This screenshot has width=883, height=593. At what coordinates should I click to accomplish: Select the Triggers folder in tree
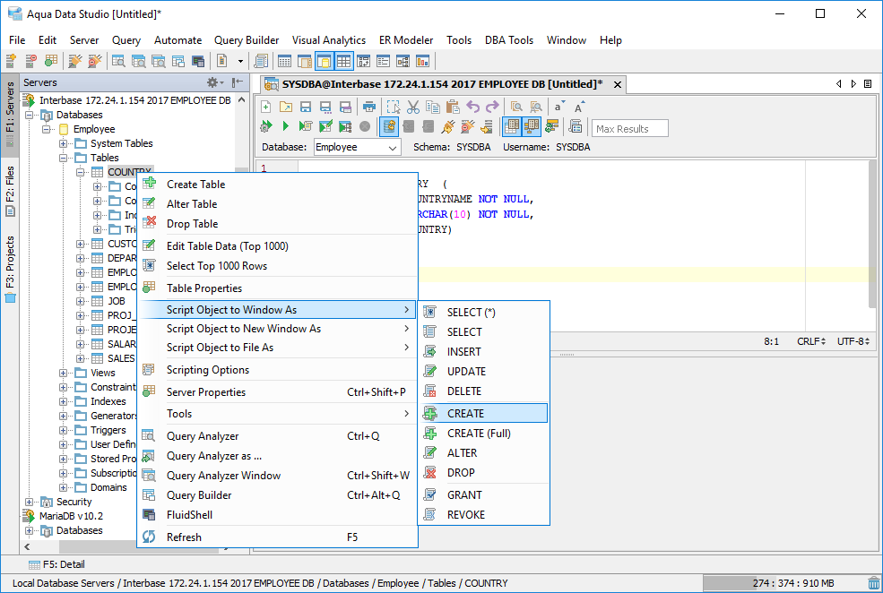(x=108, y=430)
